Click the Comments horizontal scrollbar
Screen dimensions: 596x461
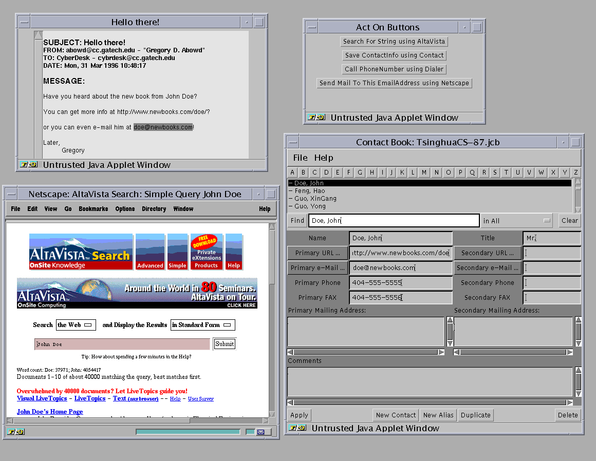[430, 402]
